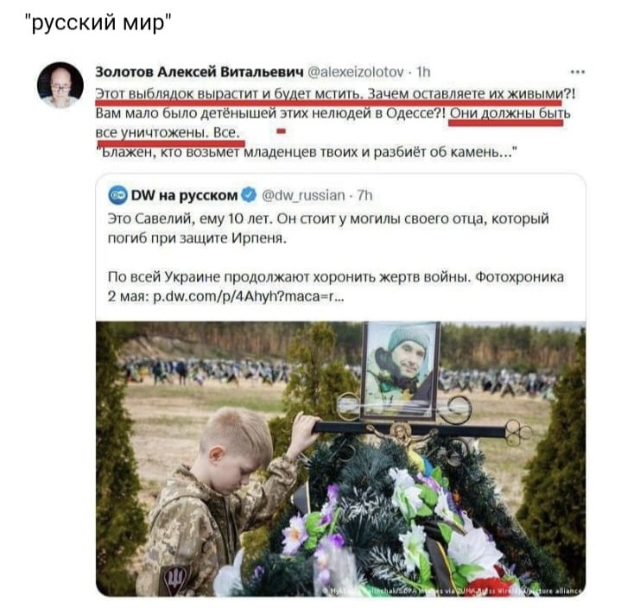
Task: Click the "русский мир" caption at top
Action: click(x=98, y=22)
